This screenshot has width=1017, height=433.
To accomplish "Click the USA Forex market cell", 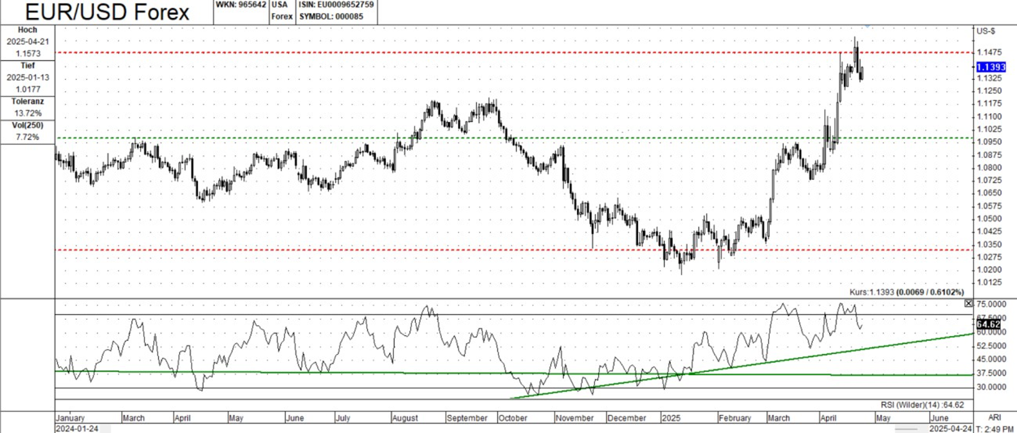I will (282, 11).
